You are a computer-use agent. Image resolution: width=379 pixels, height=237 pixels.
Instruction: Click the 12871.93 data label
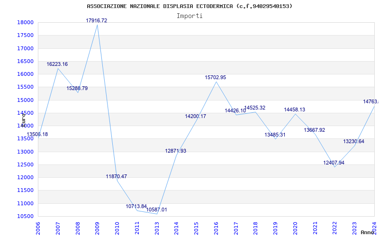click(x=175, y=151)
